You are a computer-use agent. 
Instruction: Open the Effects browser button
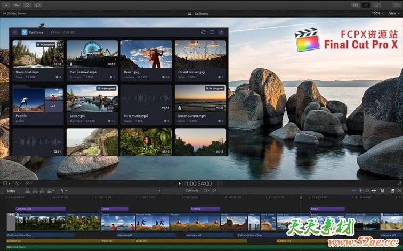click(392, 191)
